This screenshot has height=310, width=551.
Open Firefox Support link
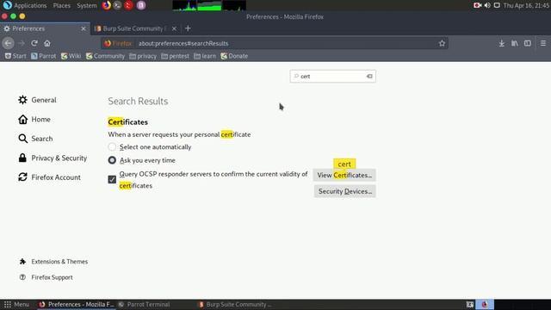click(46, 277)
